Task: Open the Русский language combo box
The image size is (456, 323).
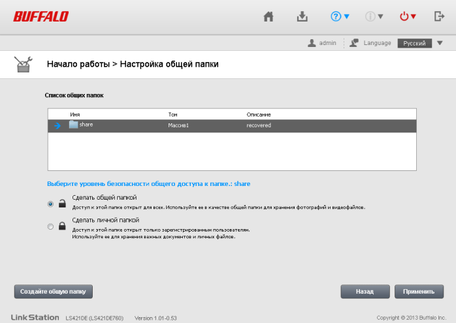Action: coord(414,43)
